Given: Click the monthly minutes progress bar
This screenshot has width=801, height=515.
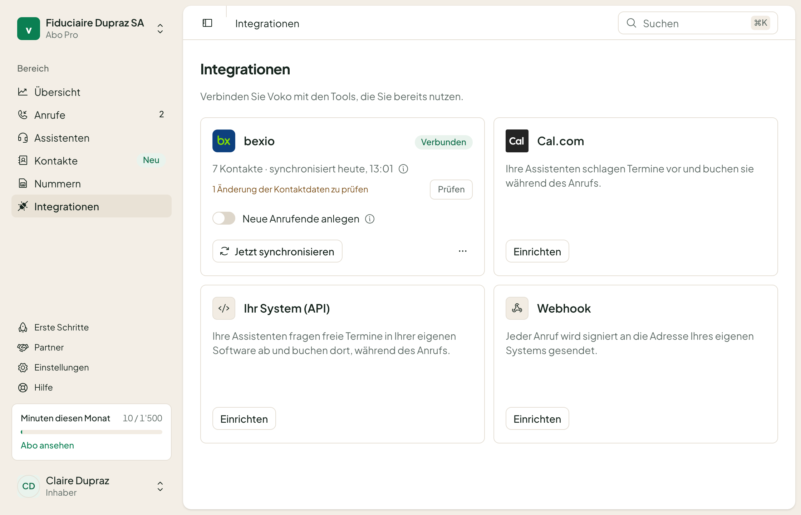Looking at the screenshot, I should point(92,432).
